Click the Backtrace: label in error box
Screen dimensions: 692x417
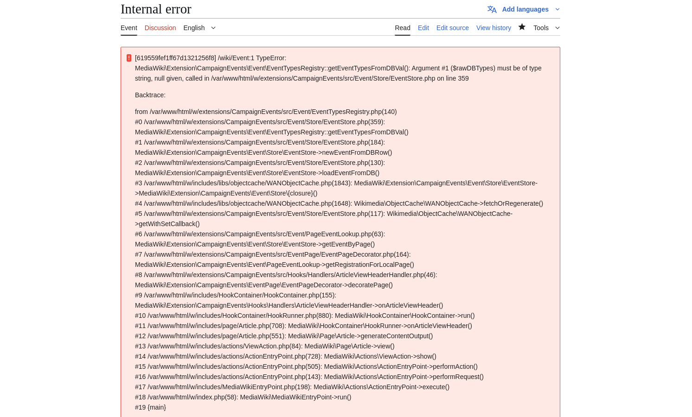pyautogui.click(x=150, y=95)
